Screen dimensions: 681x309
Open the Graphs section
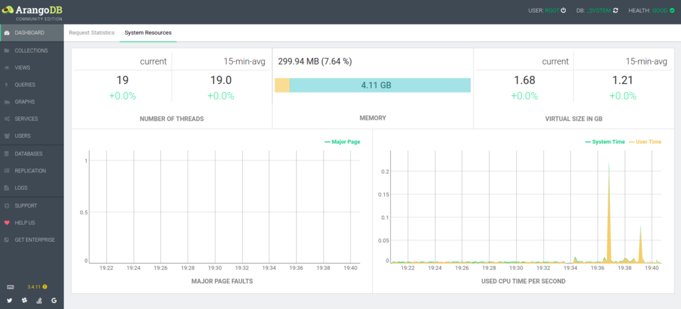pyautogui.click(x=25, y=102)
